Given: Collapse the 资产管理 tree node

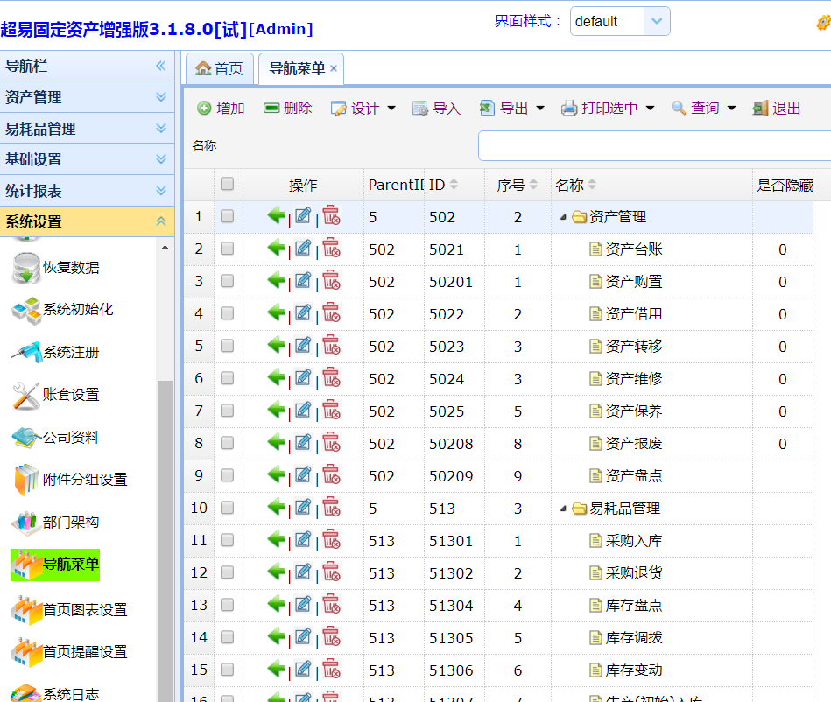Looking at the screenshot, I should tap(562, 217).
